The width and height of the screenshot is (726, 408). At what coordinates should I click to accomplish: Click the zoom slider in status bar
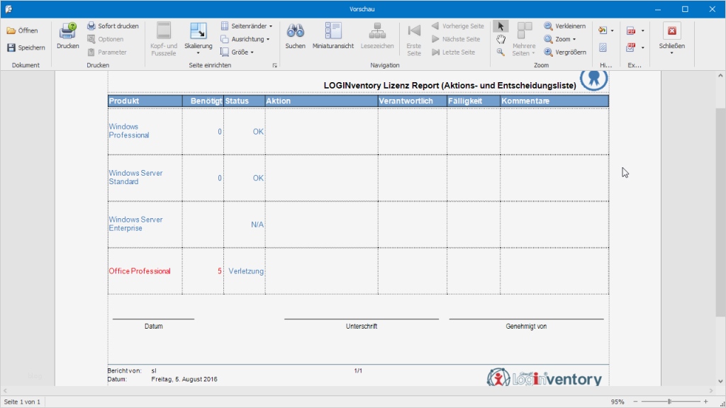tap(669, 402)
